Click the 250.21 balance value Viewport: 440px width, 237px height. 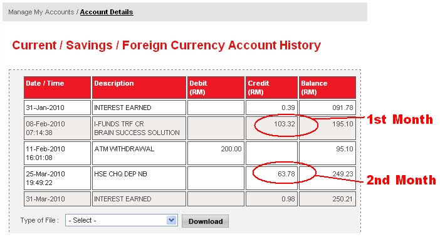point(342,199)
